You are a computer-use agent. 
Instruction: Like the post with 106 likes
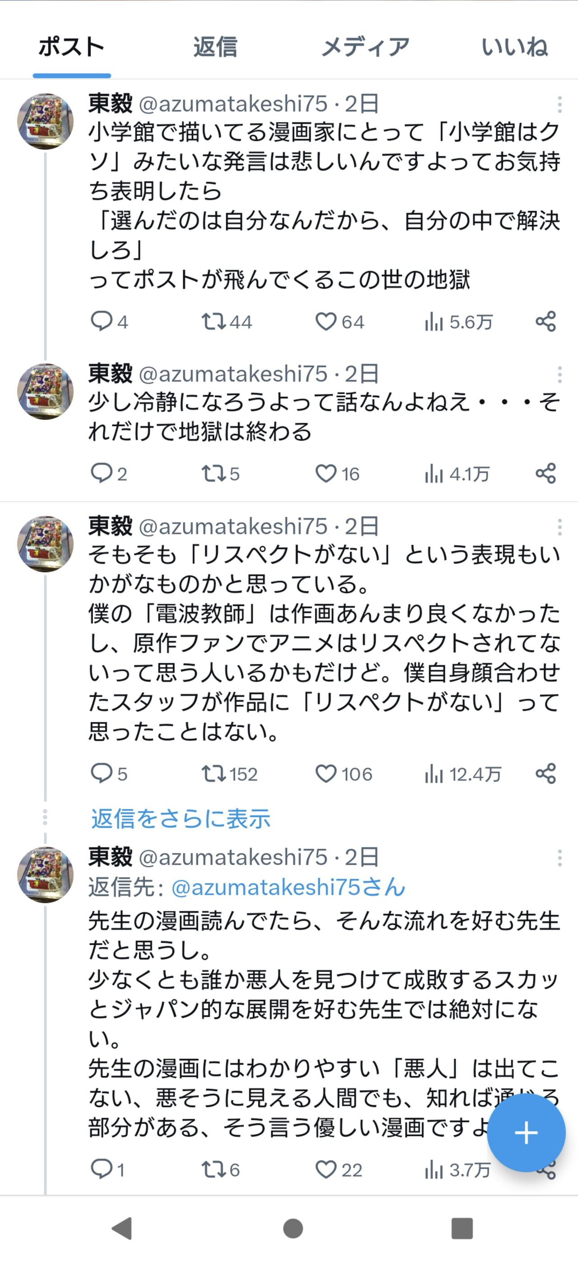coord(326,774)
